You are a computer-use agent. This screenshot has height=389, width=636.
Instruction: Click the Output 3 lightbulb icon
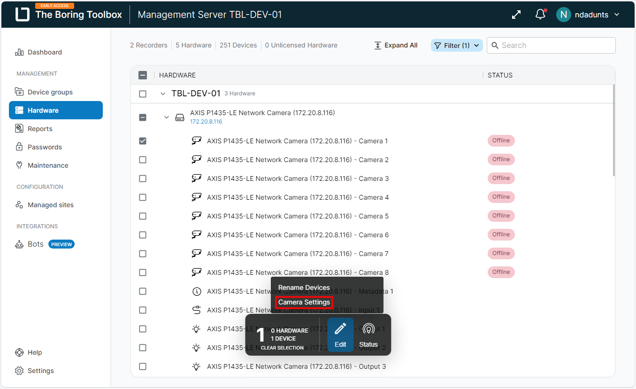point(197,366)
